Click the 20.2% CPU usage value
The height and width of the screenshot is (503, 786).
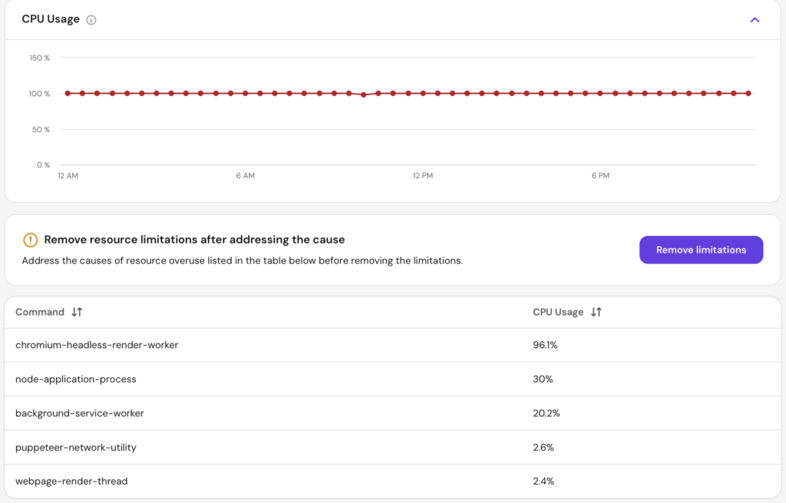(546, 413)
